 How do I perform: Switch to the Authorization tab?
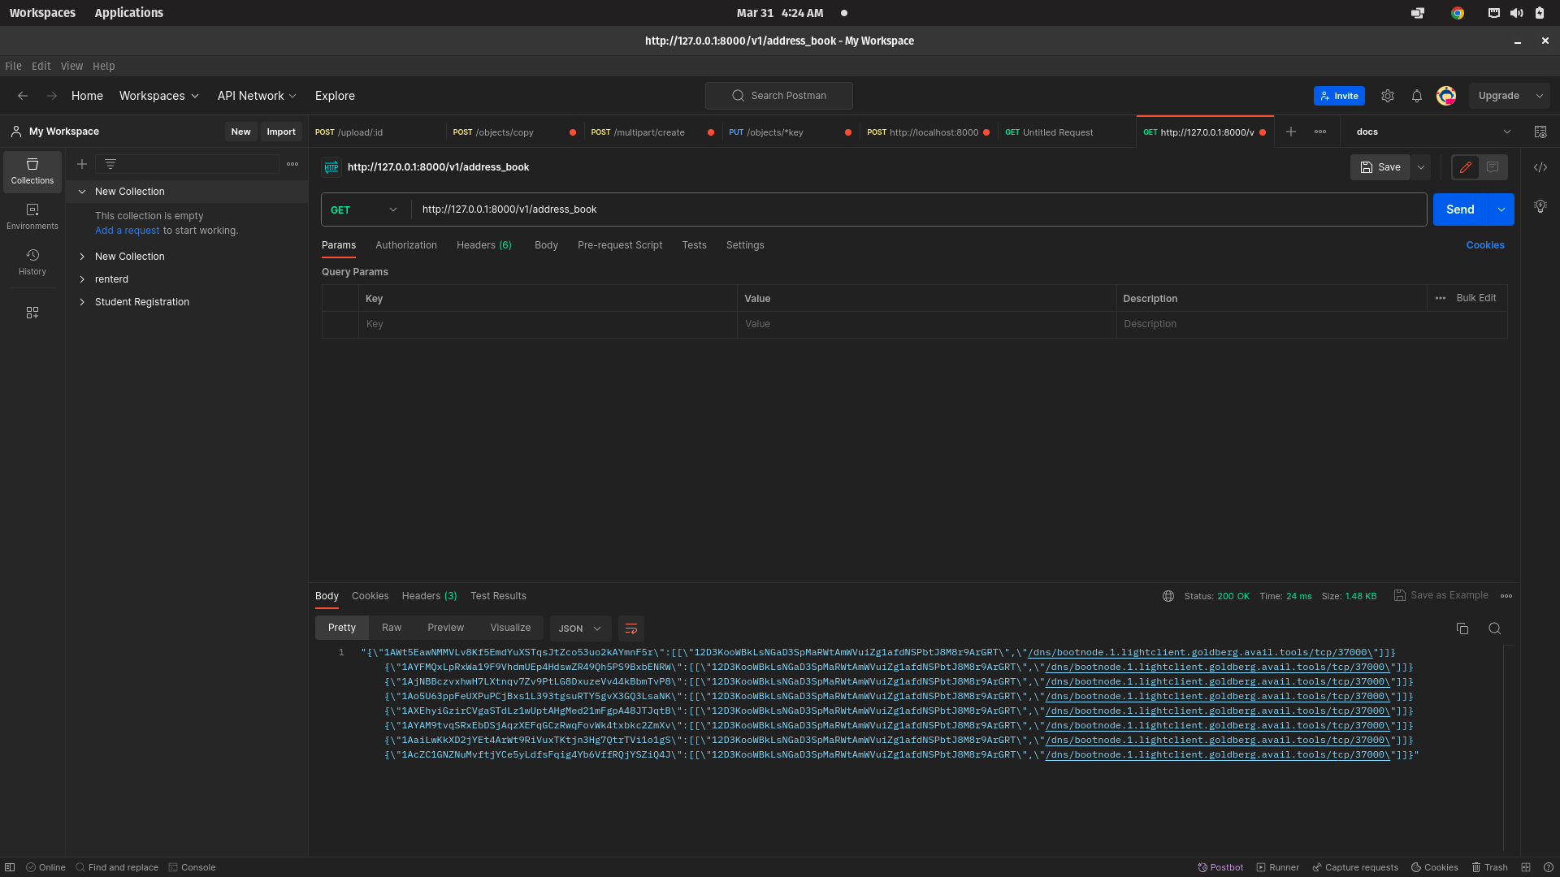point(405,245)
